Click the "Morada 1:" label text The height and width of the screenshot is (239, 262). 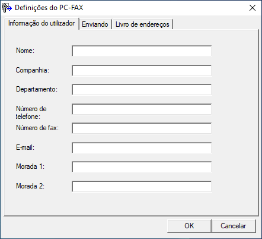click(30, 166)
